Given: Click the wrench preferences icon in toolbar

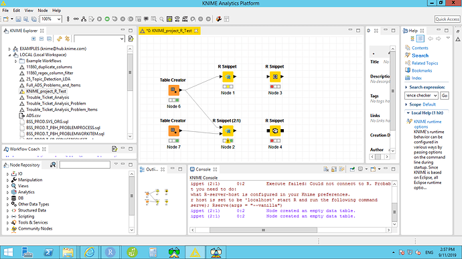Looking at the screenshot, I should (x=219, y=19).
